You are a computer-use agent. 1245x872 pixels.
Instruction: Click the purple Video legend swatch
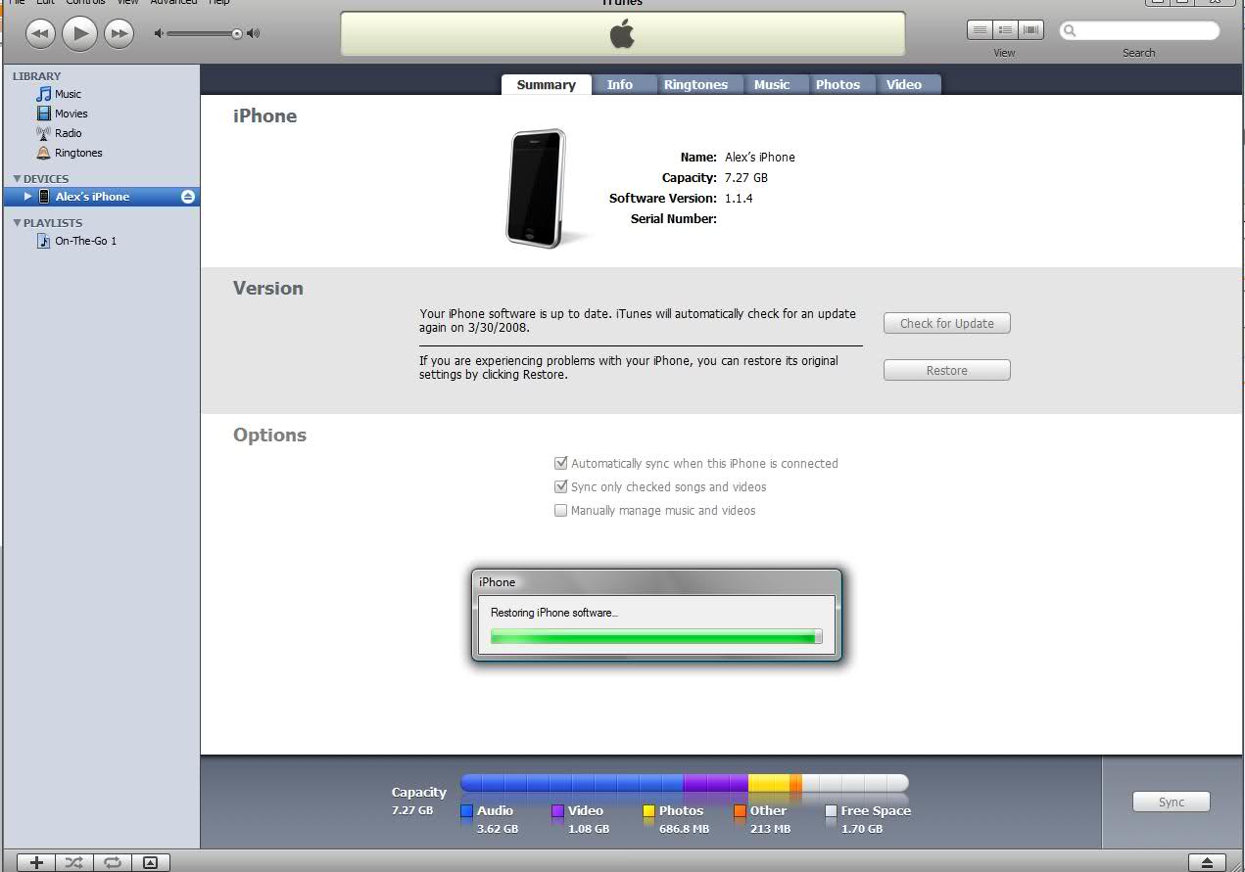[x=557, y=811]
